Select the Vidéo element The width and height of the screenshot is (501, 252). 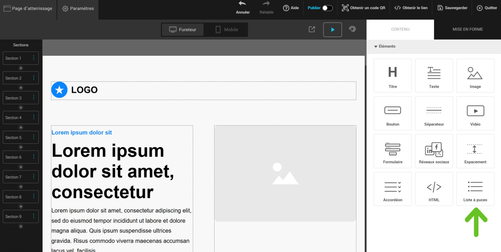(x=475, y=113)
